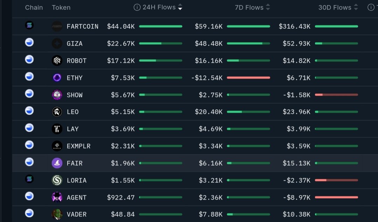
Task: Click the Base chain icon beside GIZA
Action: (x=29, y=42)
